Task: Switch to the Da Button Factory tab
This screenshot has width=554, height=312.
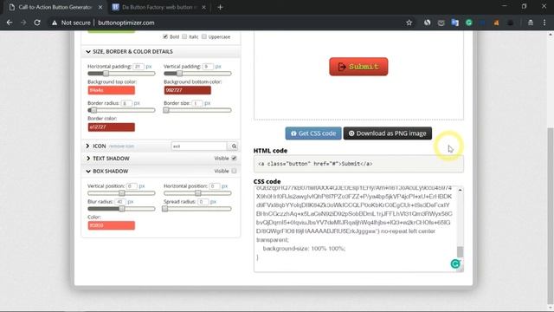Action: pyautogui.click(x=159, y=7)
